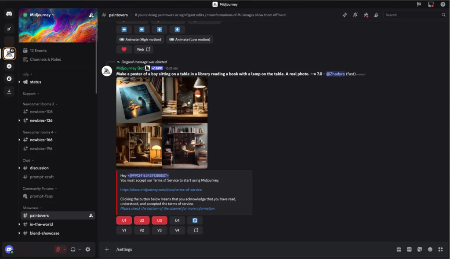The image size is (450, 259).
Task: Collapse the Newcomer Rooms 3 category
Action: pyautogui.click(x=40, y=104)
